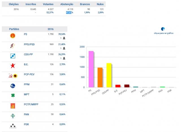Click the MPT green clover logo

[x=13, y=96]
